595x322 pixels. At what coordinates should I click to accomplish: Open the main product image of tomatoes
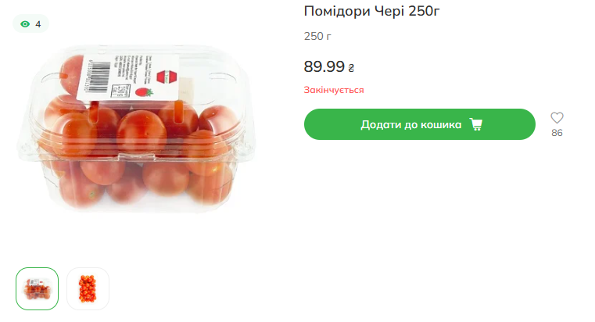[x=137, y=128]
